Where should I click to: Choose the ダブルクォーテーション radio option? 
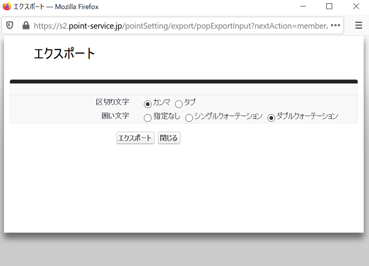tap(271, 118)
